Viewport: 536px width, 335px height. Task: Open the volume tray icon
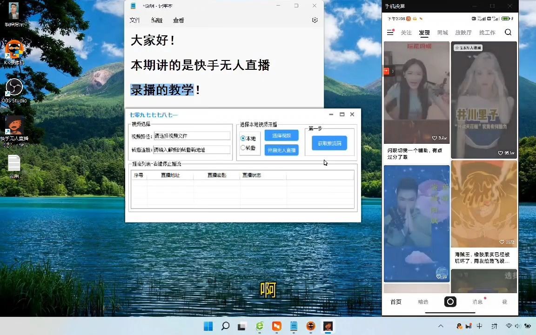518,326
